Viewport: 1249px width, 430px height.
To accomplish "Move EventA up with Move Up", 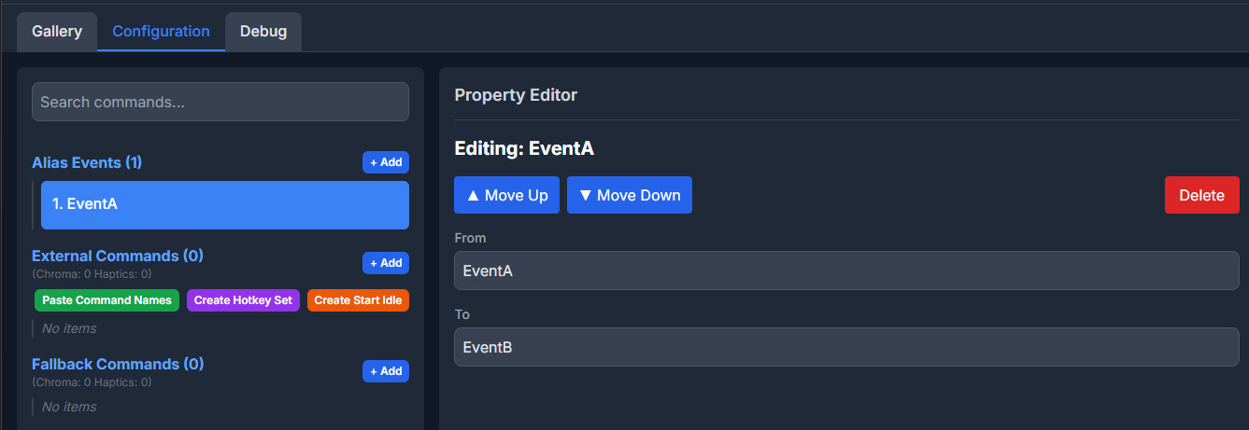I will click(507, 195).
